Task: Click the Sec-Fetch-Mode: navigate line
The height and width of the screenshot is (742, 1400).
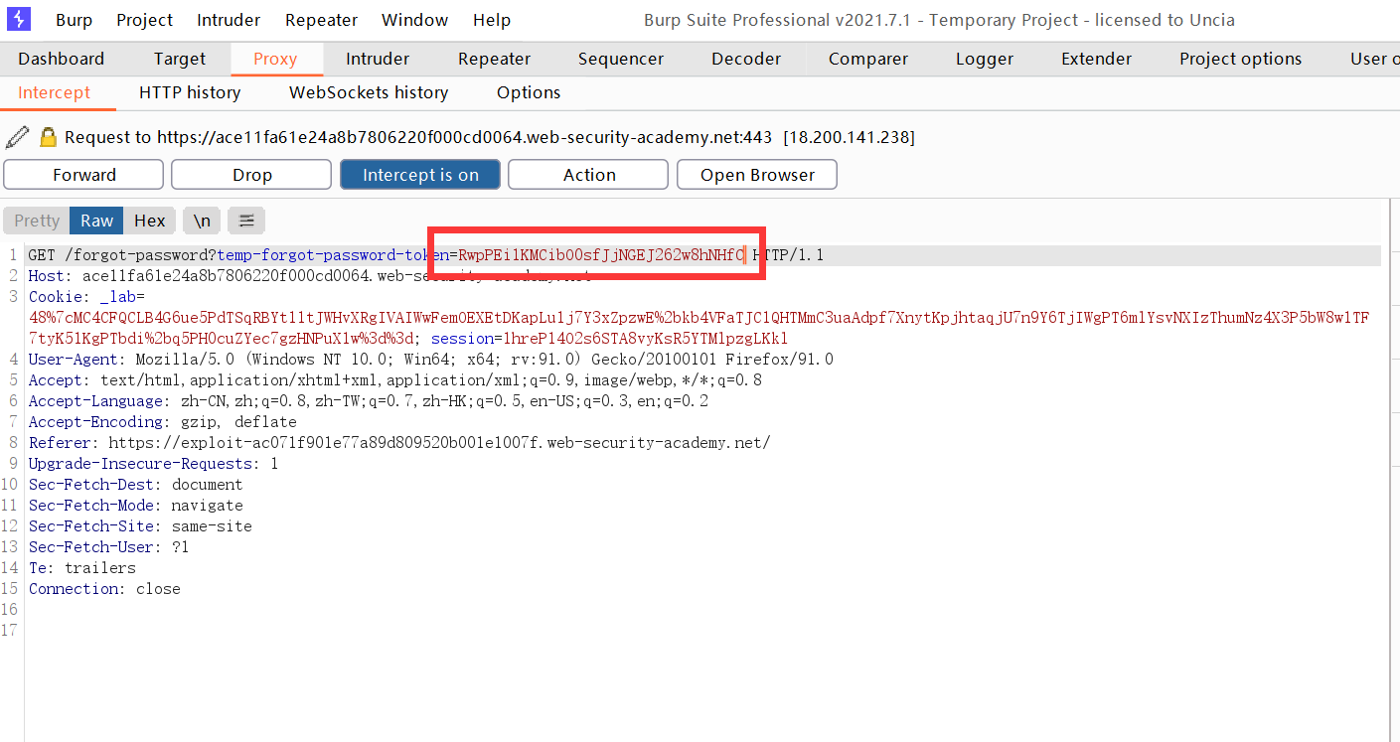Action: pos(135,506)
